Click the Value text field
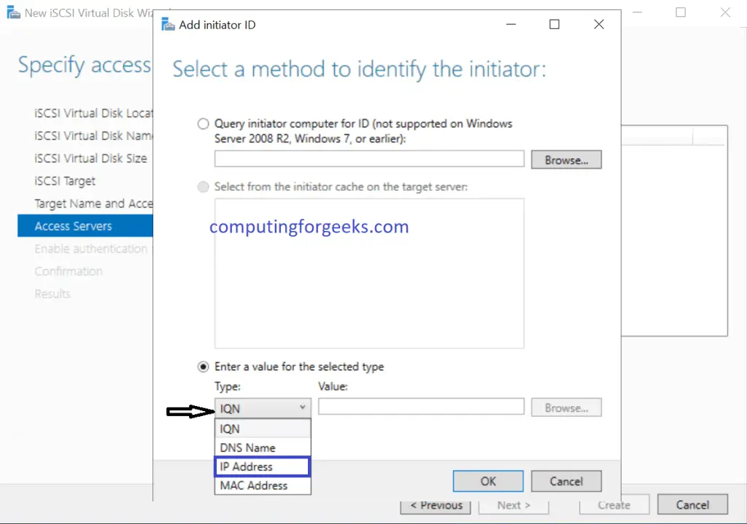747x524 pixels. tap(421, 407)
